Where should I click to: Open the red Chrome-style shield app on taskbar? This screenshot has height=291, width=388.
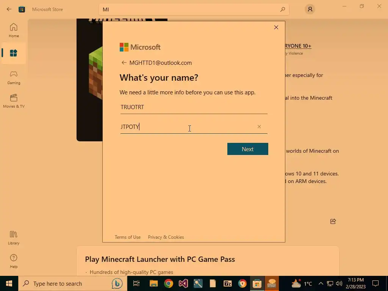tap(242, 283)
